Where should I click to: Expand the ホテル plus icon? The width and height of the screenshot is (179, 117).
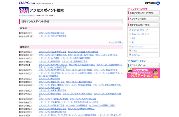tap(130, 50)
